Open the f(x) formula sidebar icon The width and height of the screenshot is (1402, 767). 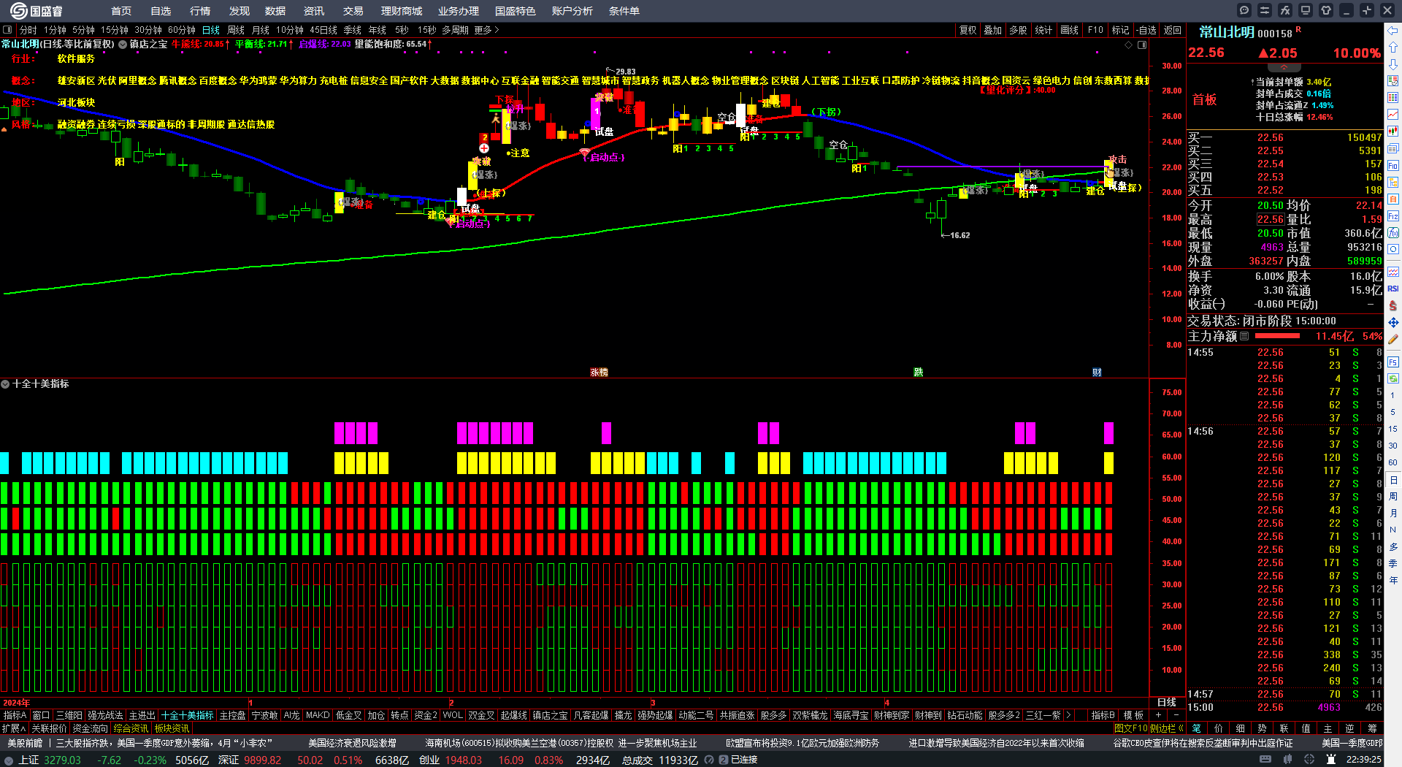[x=1393, y=233]
